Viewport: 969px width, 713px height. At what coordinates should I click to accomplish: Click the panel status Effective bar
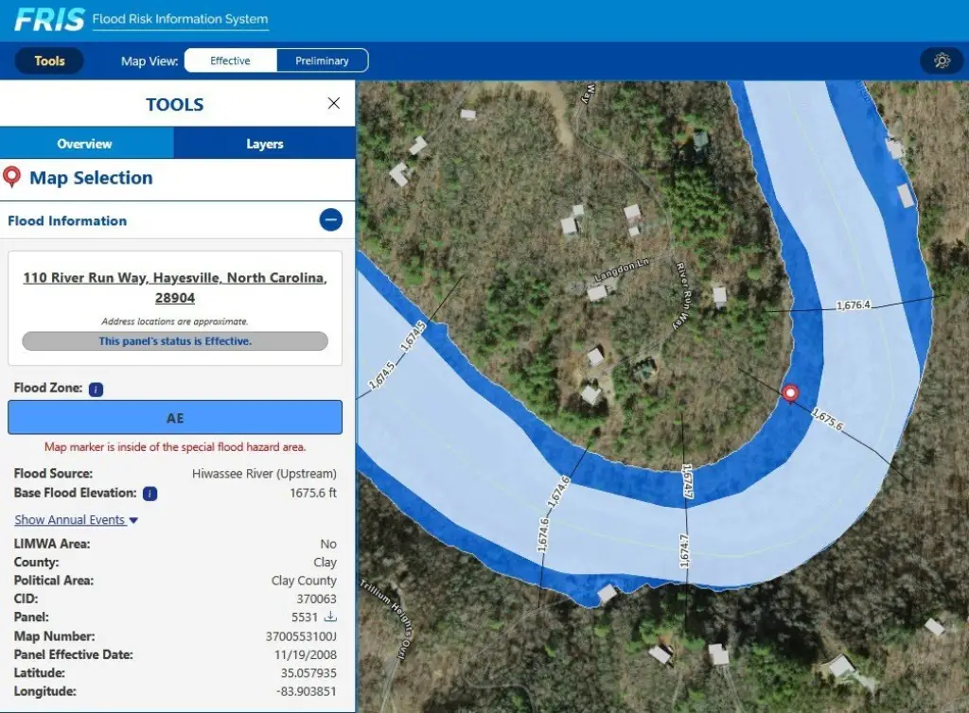point(174,341)
